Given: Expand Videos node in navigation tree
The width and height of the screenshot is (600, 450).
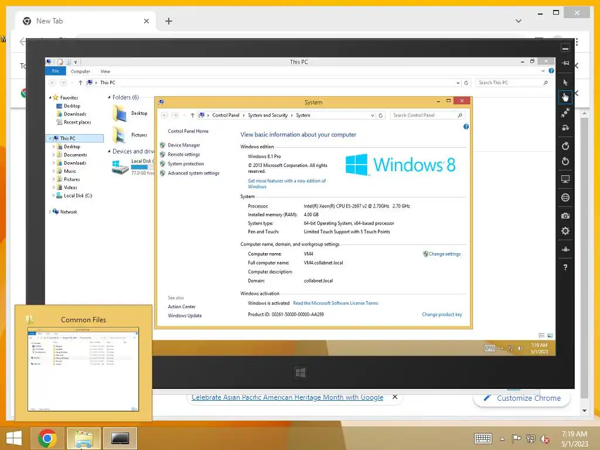Looking at the screenshot, I should 53,187.
